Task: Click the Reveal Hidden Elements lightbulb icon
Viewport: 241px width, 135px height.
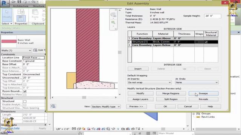Action: tap(118, 129)
